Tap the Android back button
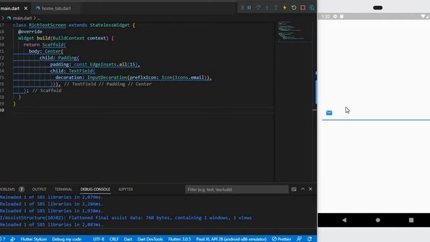 click(345, 220)
